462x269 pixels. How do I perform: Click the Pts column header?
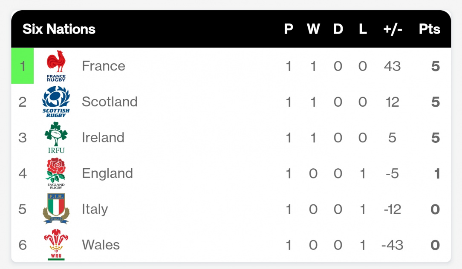[429, 29]
